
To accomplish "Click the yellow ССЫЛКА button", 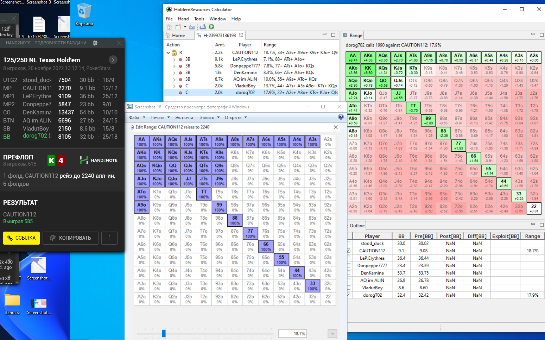I will point(21,238).
